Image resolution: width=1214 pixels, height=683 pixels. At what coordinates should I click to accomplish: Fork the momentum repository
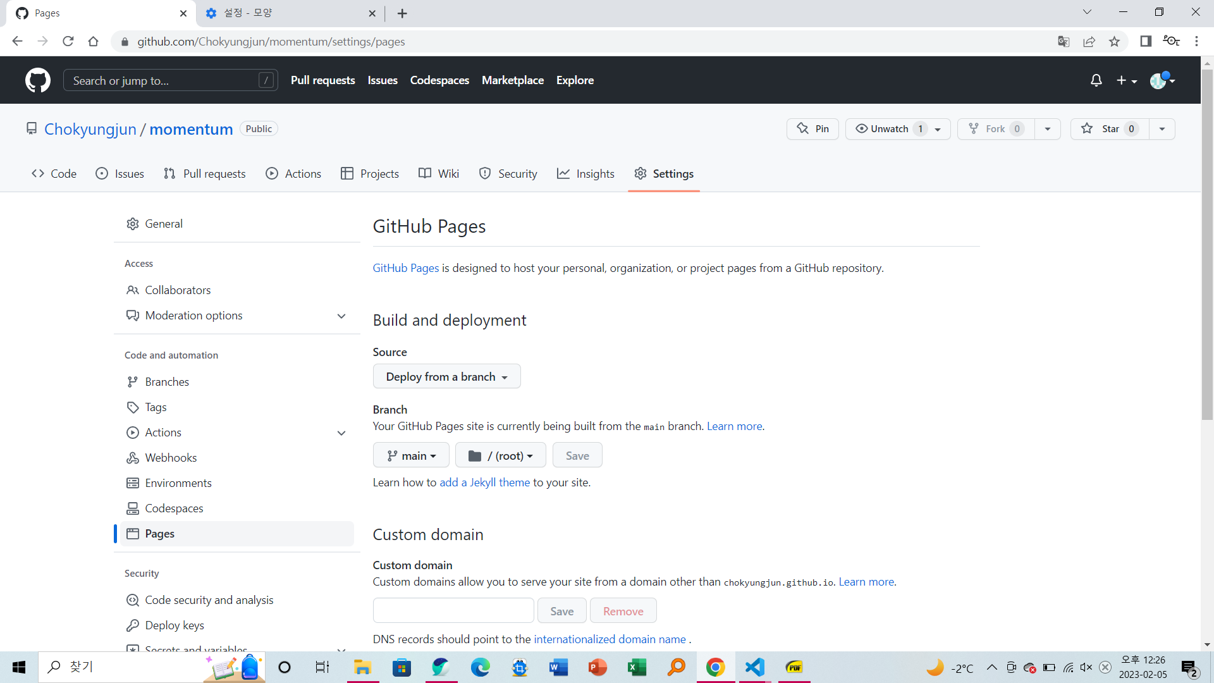[996, 129]
